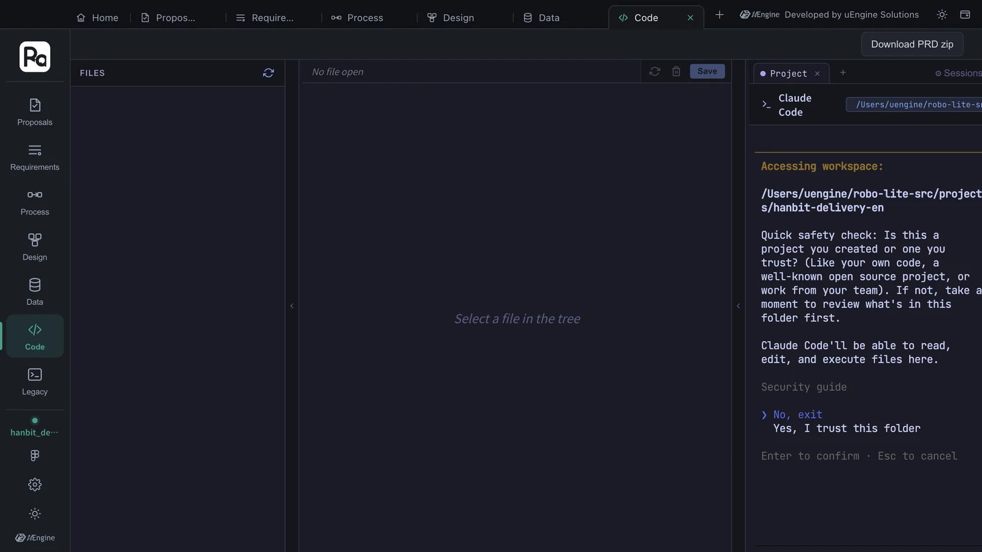Select Code in the sidebar

coord(35,337)
